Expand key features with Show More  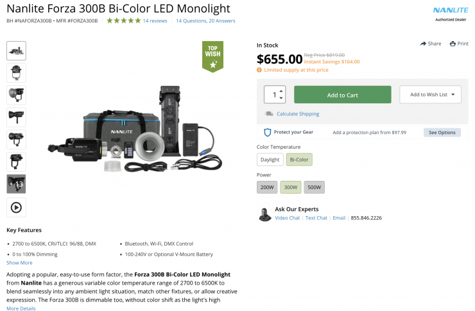coord(19,263)
